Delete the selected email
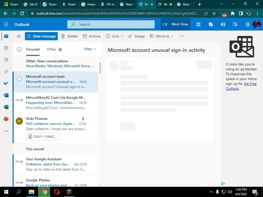 [69, 36]
